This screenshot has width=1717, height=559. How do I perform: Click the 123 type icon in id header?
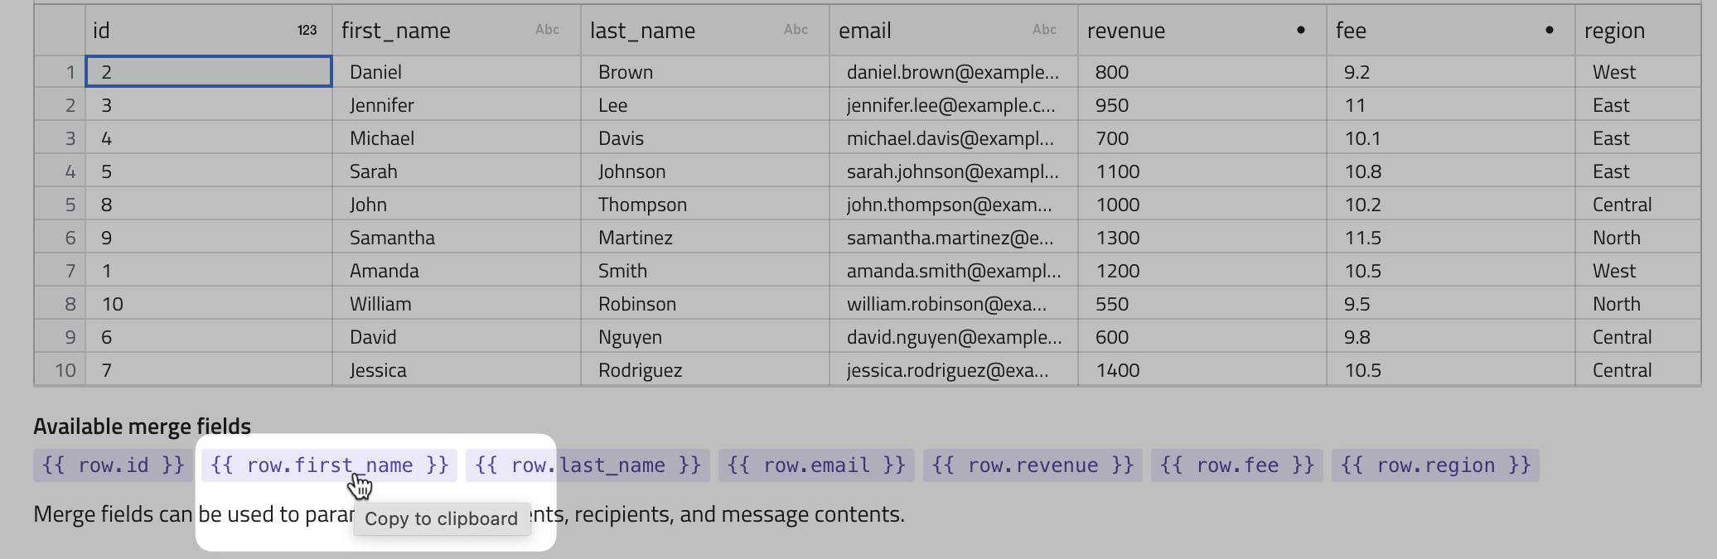pos(307,31)
